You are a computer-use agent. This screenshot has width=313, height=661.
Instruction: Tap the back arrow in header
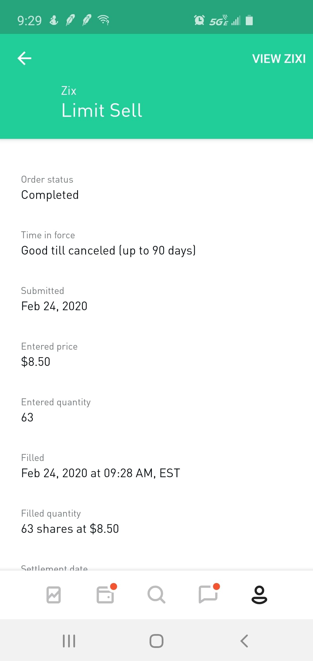tap(25, 58)
